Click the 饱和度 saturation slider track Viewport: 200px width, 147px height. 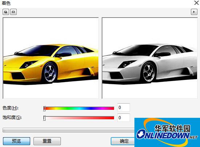pyautogui.click(x=79, y=118)
